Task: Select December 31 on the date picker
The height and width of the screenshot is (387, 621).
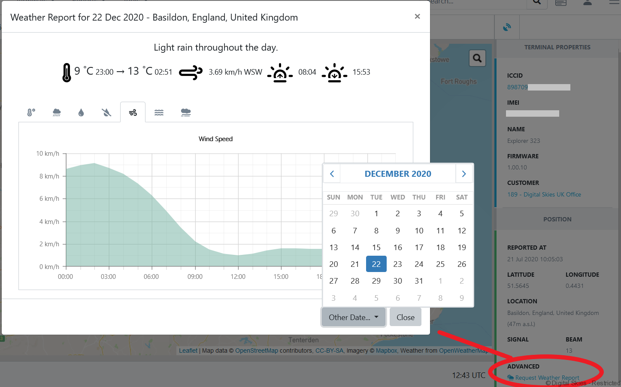Action: click(419, 281)
